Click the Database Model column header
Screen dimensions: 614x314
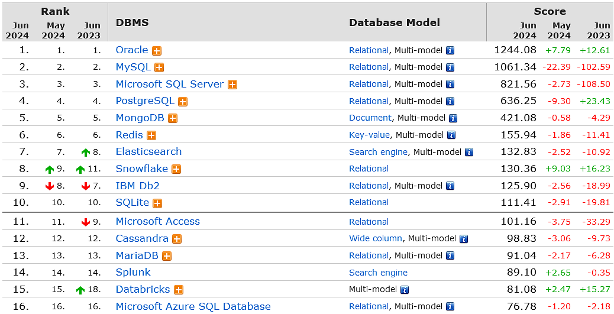[395, 22]
